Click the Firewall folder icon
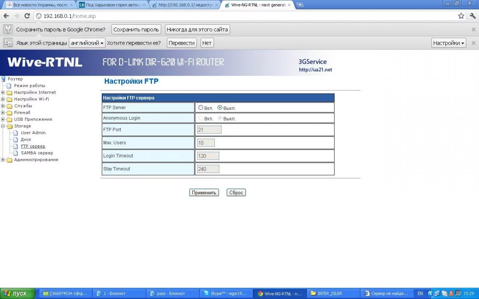 (10, 113)
